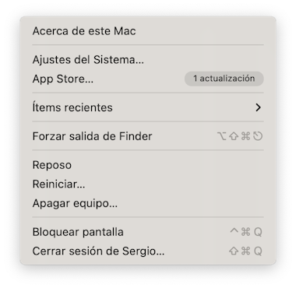
Task: Select Cerrar sesión de Sergio…
Action: (x=148, y=251)
